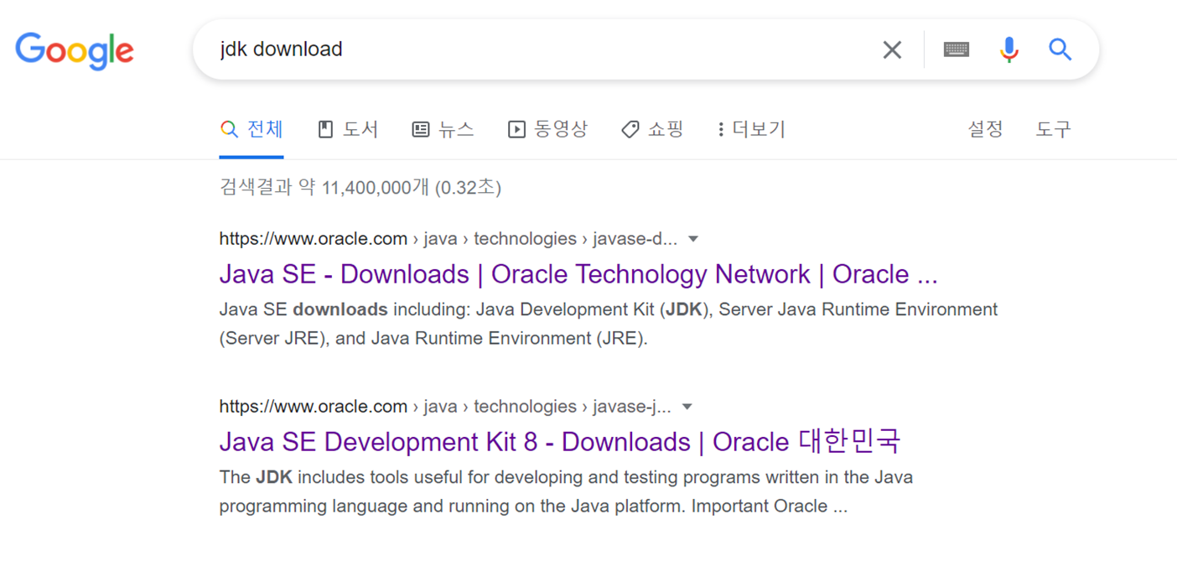The width and height of the screenshot is (1177, 561).
Task: Click the first result's oracle.com URL breadcrumb
Action: [449, 239]
